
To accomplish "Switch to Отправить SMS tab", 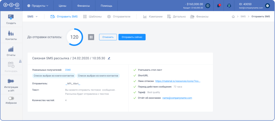I will point(64,17).
